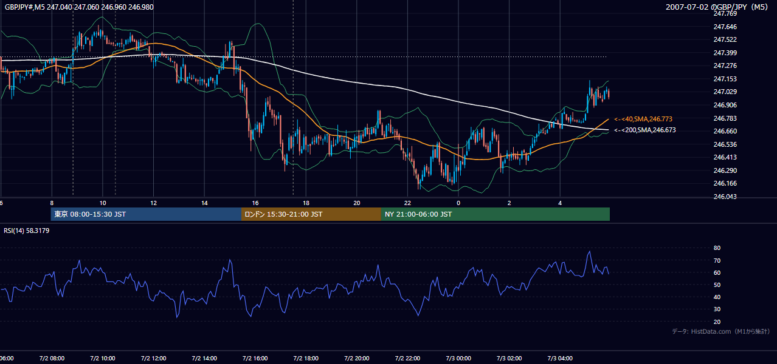Click the 7/3 04:00 date-time label

click(560, 358)
